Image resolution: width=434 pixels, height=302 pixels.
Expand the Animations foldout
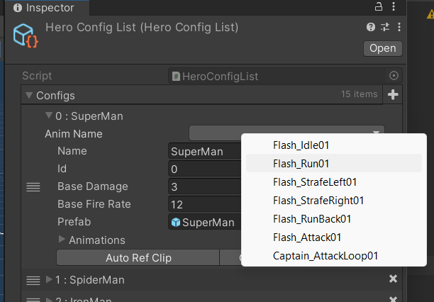[x=62, y=239]
